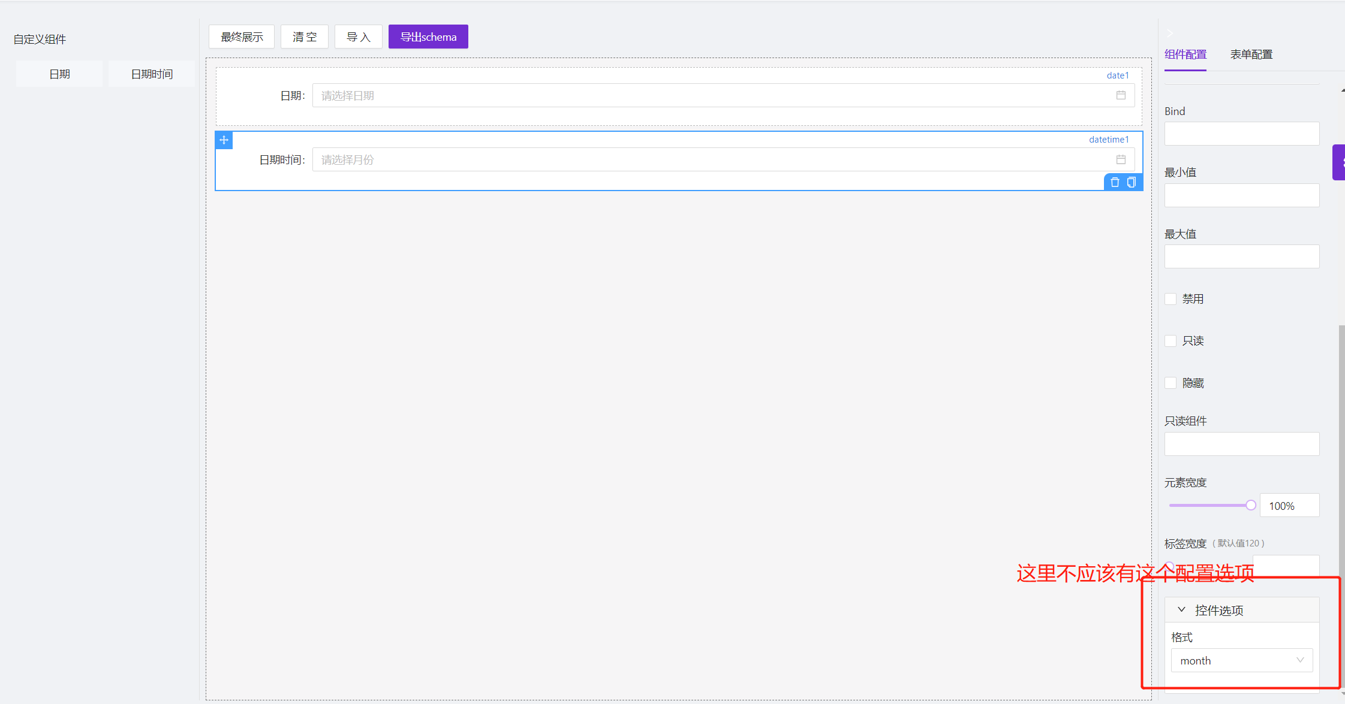1345x704 pixels.
Task: Enable the 禁用 checkbox
Action: pos(1171,299)
